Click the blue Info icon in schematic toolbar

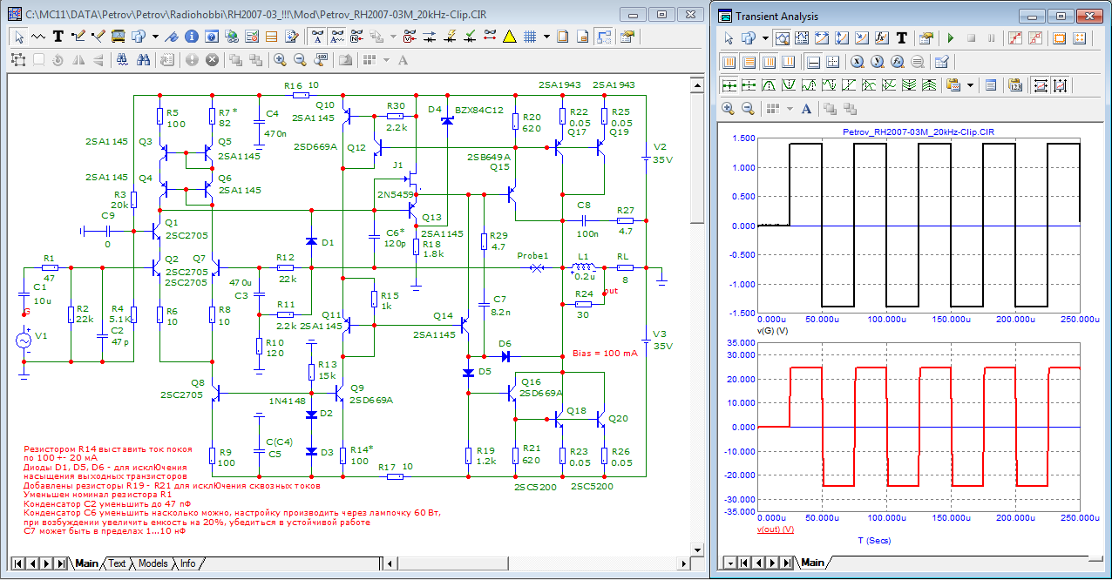(x=191, y=37)
